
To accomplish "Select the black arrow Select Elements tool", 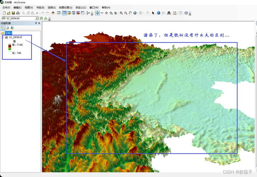I will coord(153,13).
